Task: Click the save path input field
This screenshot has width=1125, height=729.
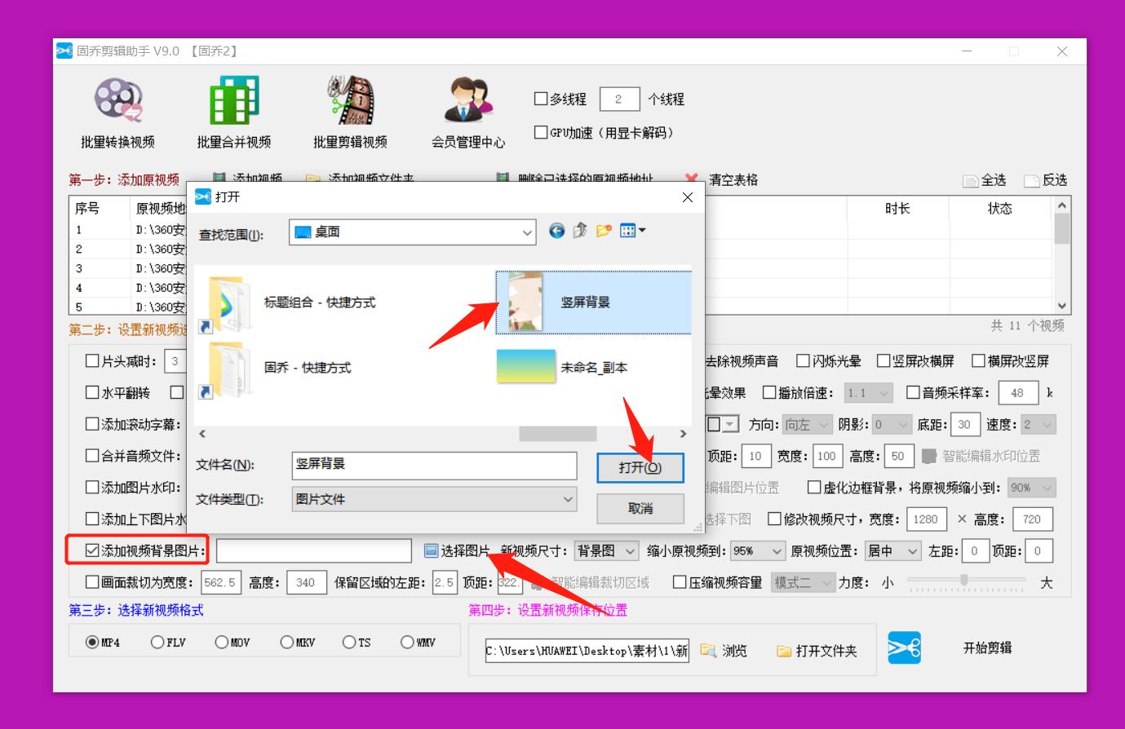Action: pyautogui.click(x=587, y=651)
